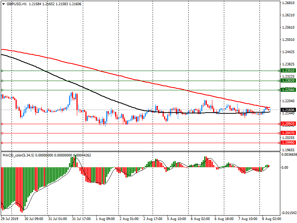Click the 2 Aug 17:00 time label
Screen dimensions: 297x223
pos(153,219)
